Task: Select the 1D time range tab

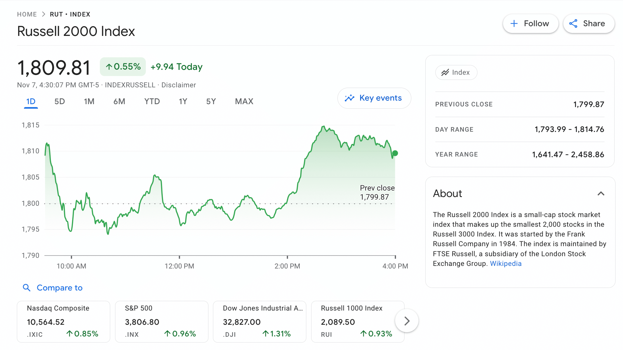Action: [31, 102]
